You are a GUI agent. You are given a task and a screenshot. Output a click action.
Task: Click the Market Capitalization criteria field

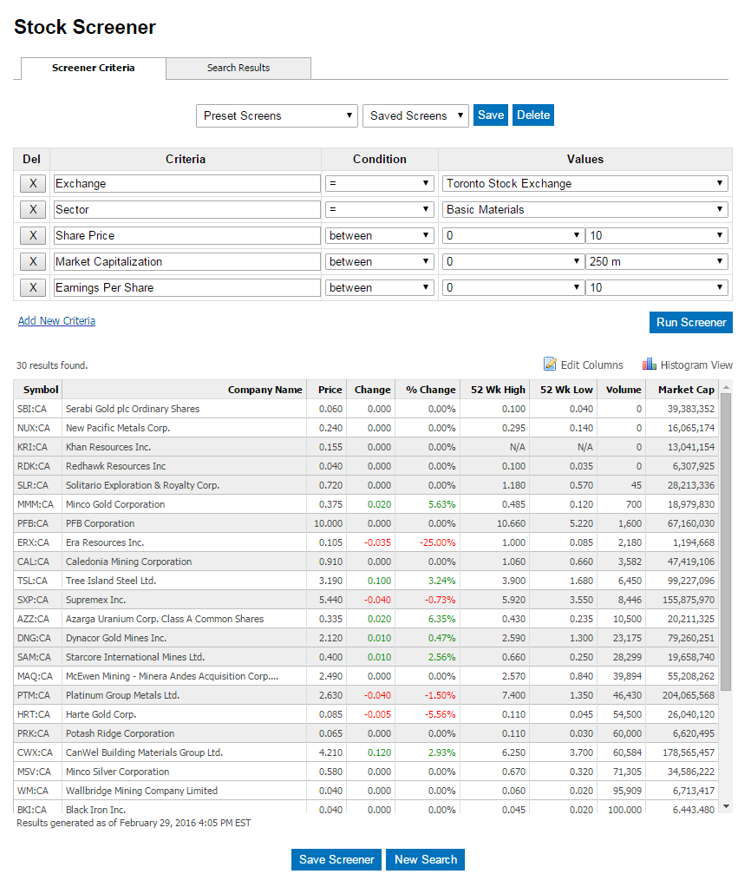click(x=186, y=261)
